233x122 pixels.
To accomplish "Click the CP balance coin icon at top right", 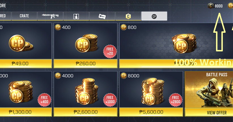I will pyautogui.click(x=230, y=6).
